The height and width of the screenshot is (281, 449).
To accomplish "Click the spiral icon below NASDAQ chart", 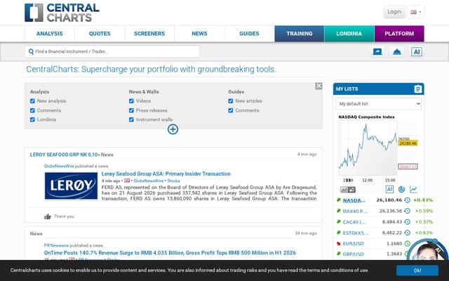I will point(401,189).
